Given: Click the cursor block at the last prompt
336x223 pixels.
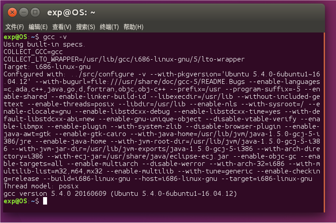Looking at the screenshot, I should point(45,201).
